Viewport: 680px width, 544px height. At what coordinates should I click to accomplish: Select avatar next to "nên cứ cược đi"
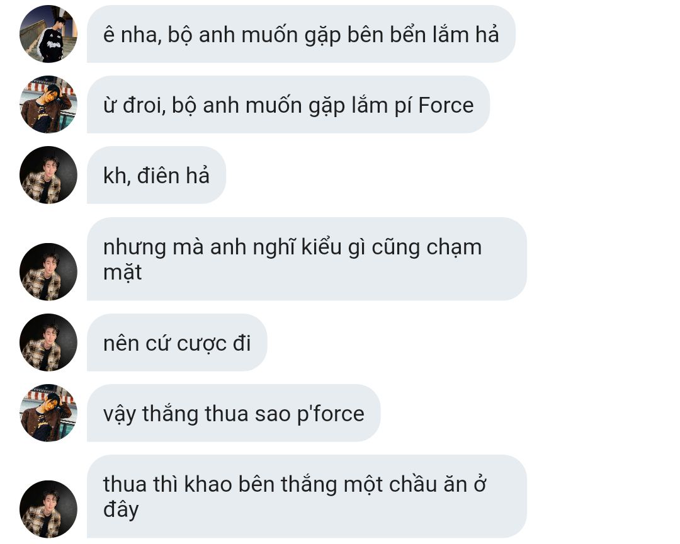point(48,343)
